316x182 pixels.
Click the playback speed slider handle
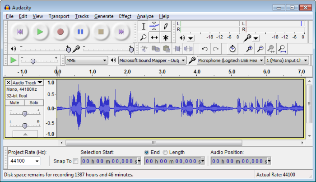[x=33, y=61]
